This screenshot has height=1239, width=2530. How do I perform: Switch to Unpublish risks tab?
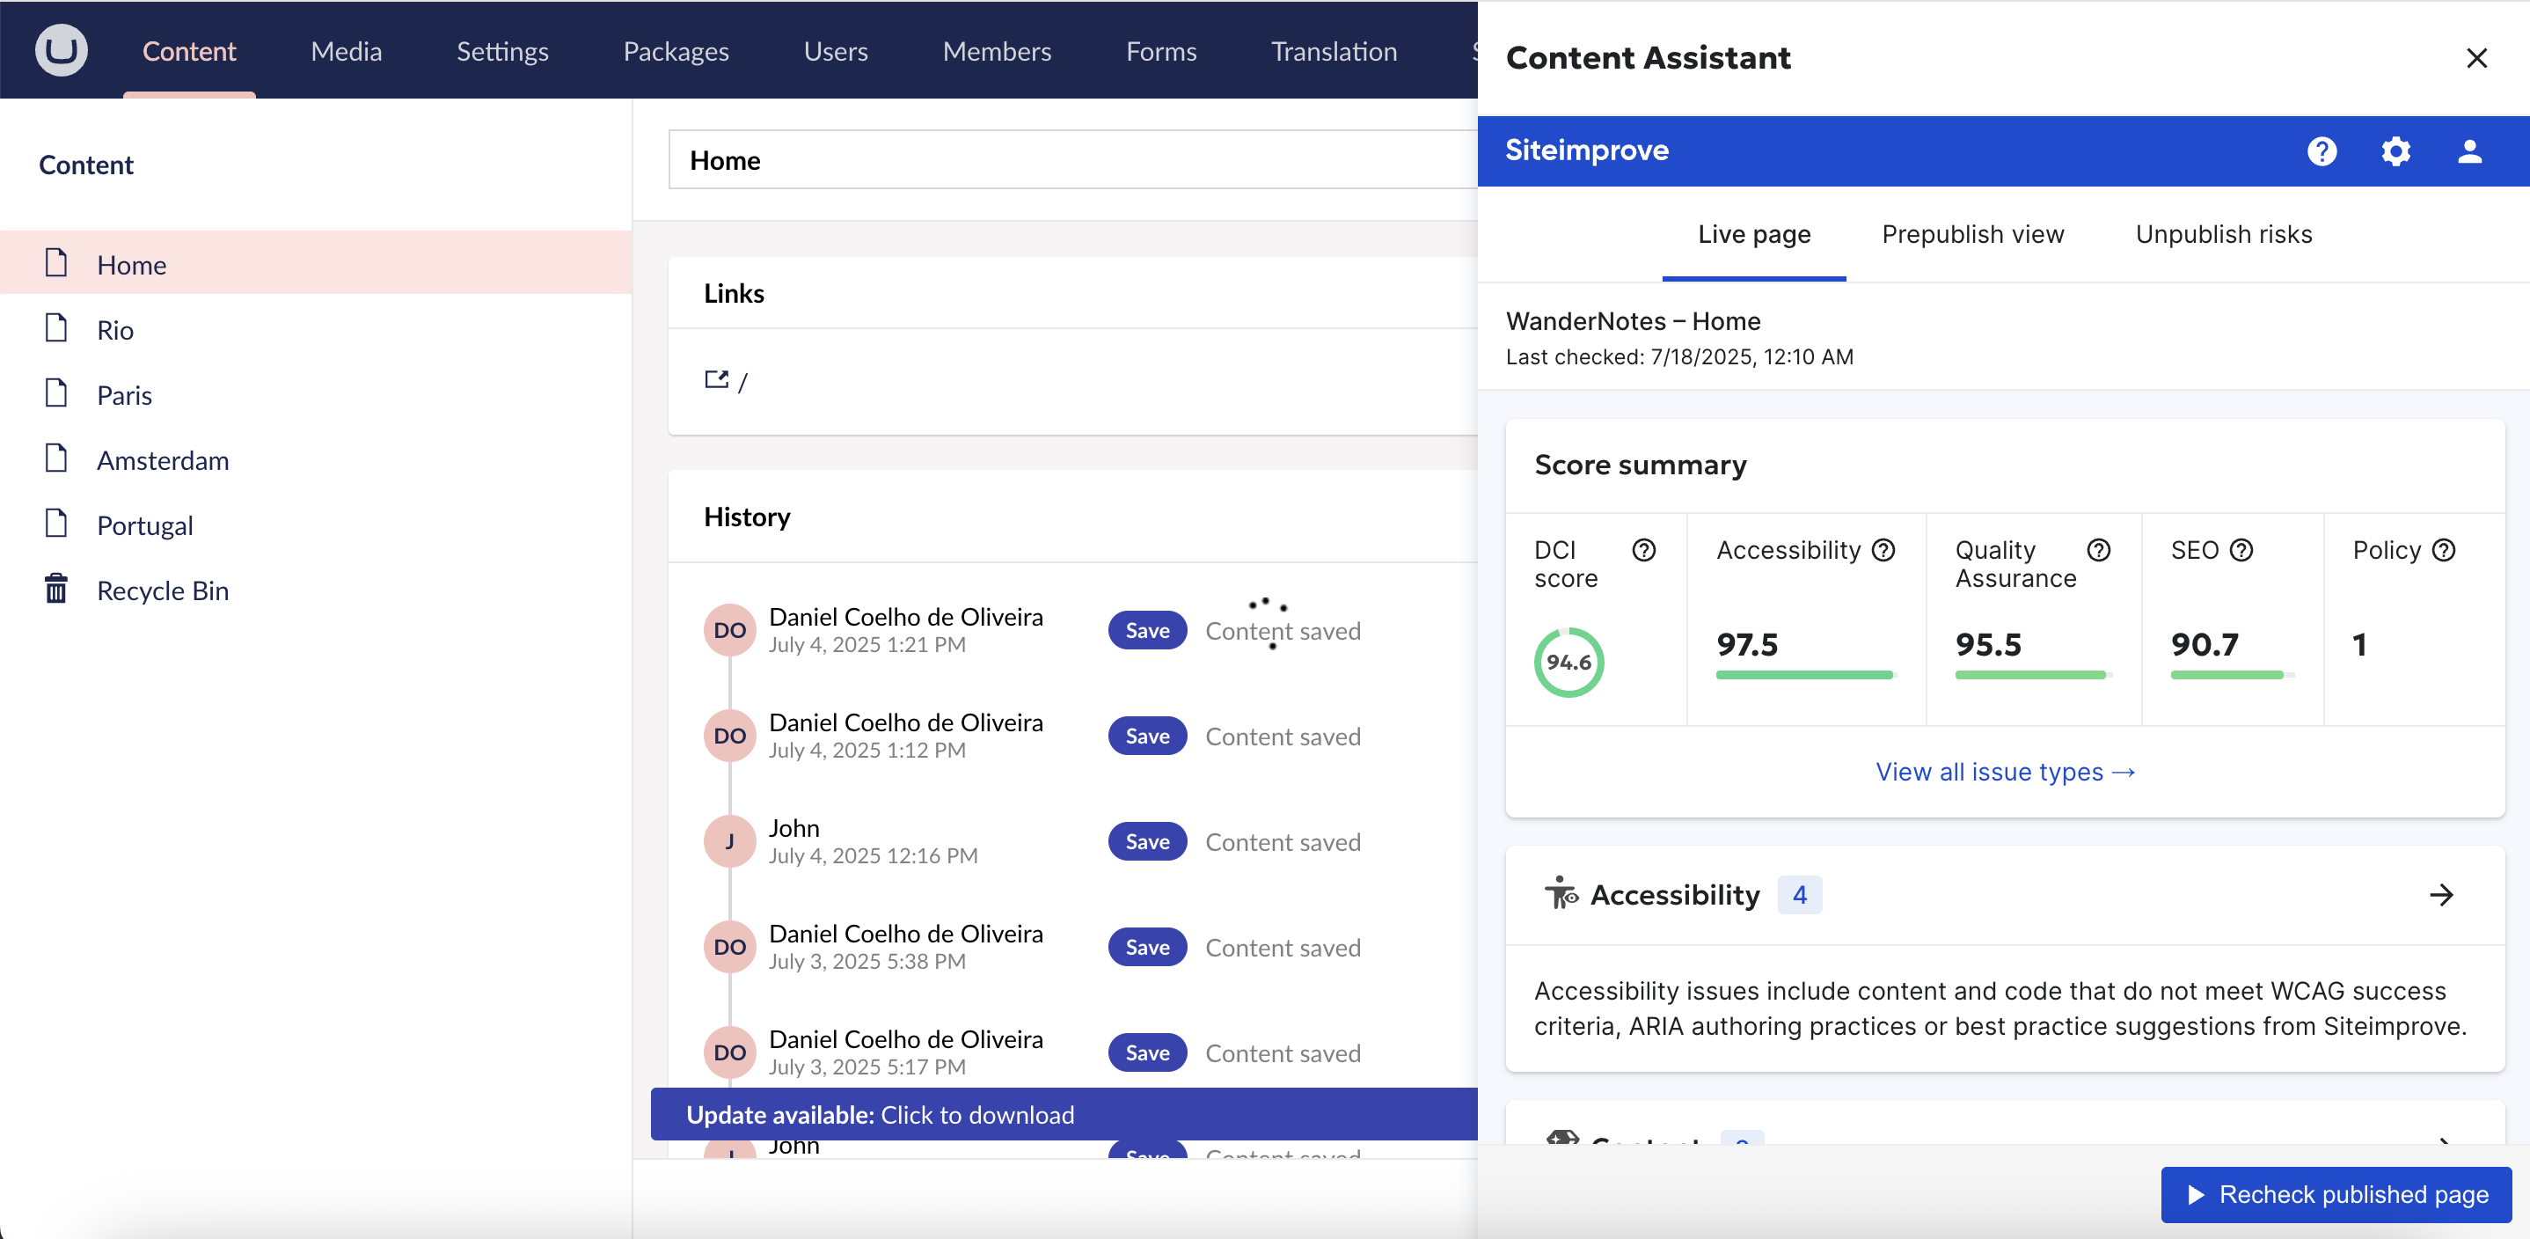click(2224, 235)
